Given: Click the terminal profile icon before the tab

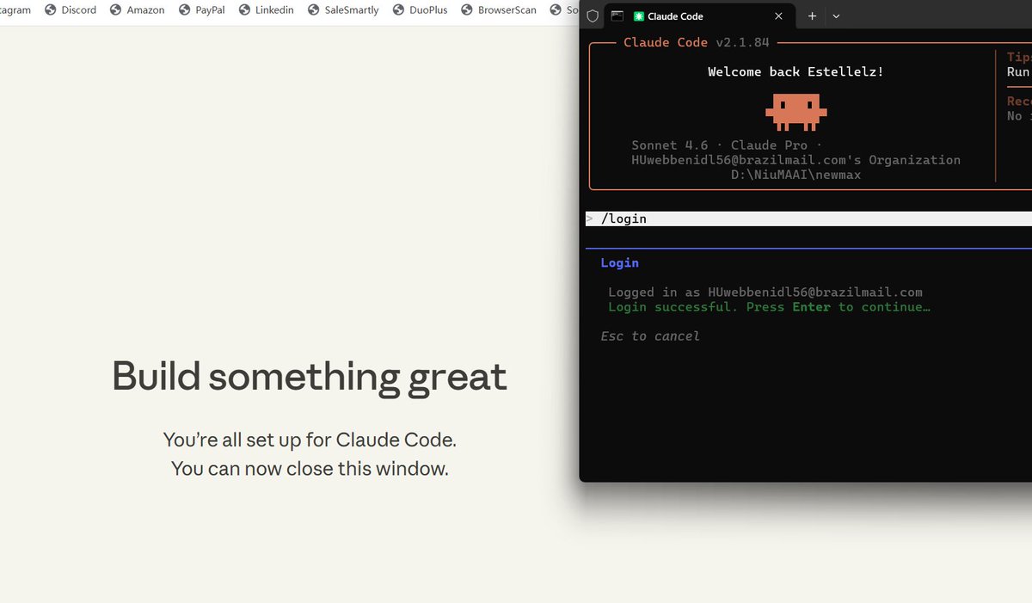Looking at the screenshot, I should coord(617,15).
